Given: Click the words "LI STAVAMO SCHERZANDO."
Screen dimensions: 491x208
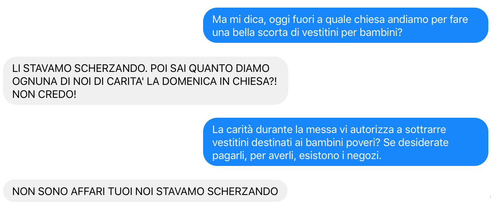Looking at the screenshot, I should 80,68.
